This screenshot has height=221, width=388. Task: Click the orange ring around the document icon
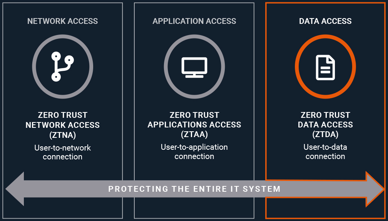tap(297, 67)
